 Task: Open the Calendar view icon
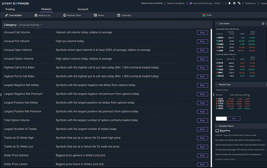(118, 15)
